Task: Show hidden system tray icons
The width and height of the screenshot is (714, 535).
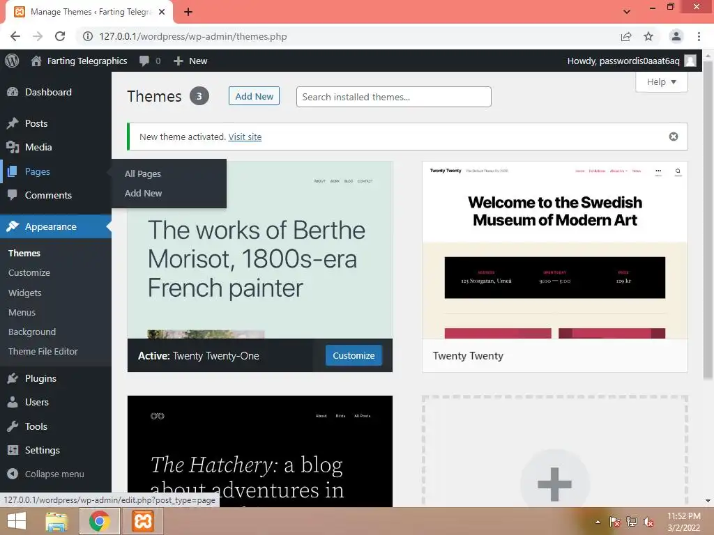Action: [598, 522]
